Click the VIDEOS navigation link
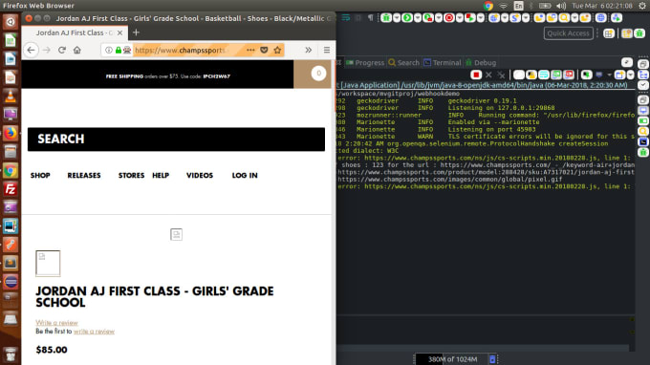Screen dimensions: 650x365 pos(200,176)
